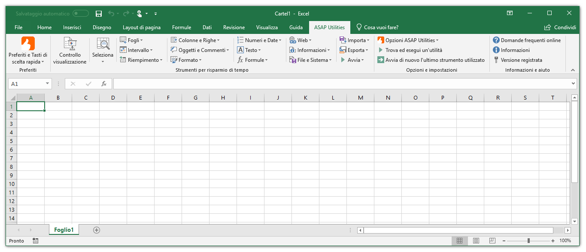Click the Redo arrow

(x=126, y=14)
